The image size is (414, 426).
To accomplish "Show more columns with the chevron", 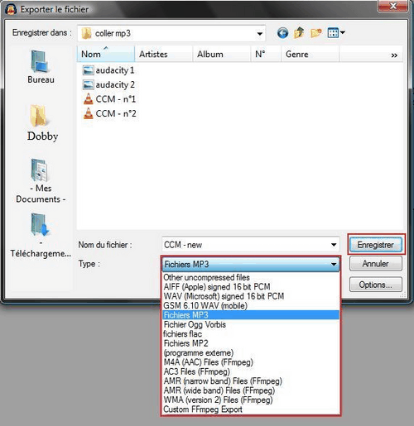I will [x=394, y=55].
